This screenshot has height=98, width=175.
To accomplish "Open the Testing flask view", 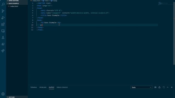I will 3,38.
